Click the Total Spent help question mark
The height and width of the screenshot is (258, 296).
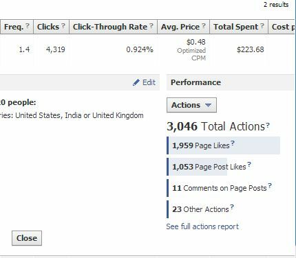262,25
